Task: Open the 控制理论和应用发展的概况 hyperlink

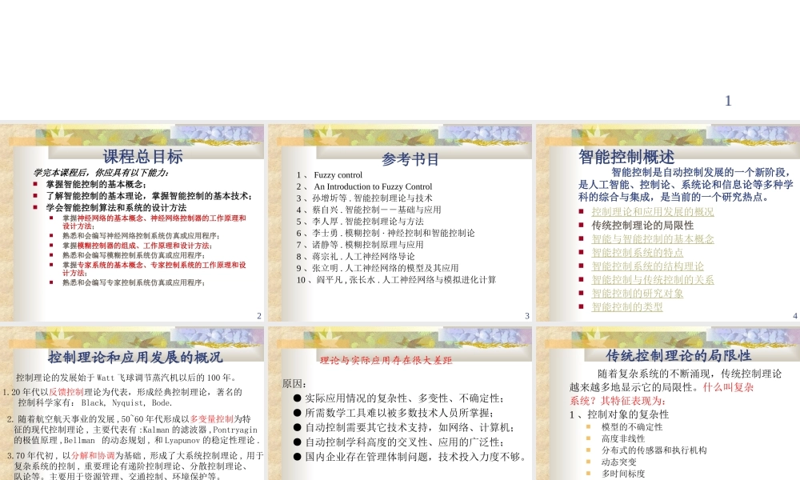Action: click(x=652, y=211)
